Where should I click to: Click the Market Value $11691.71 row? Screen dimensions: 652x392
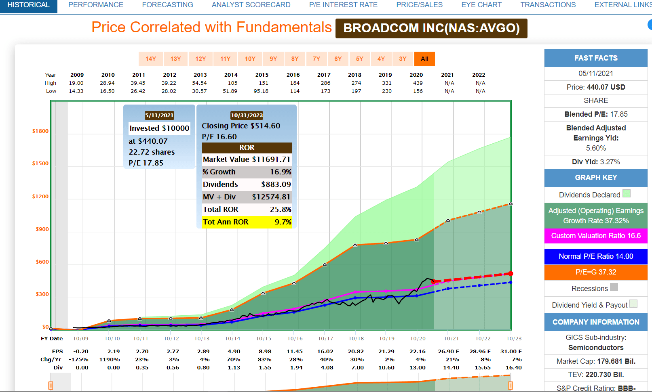pos(247,159)
